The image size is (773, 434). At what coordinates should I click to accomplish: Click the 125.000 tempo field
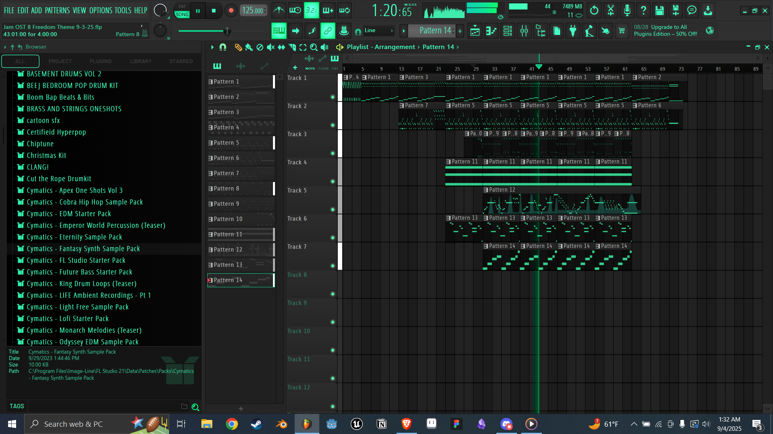254,10
